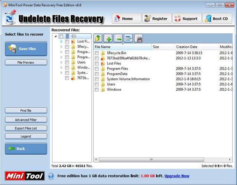This screenshot has height=185, width=237.
Task: Click the Users folder icon in file list
Action: pos(103,84)
